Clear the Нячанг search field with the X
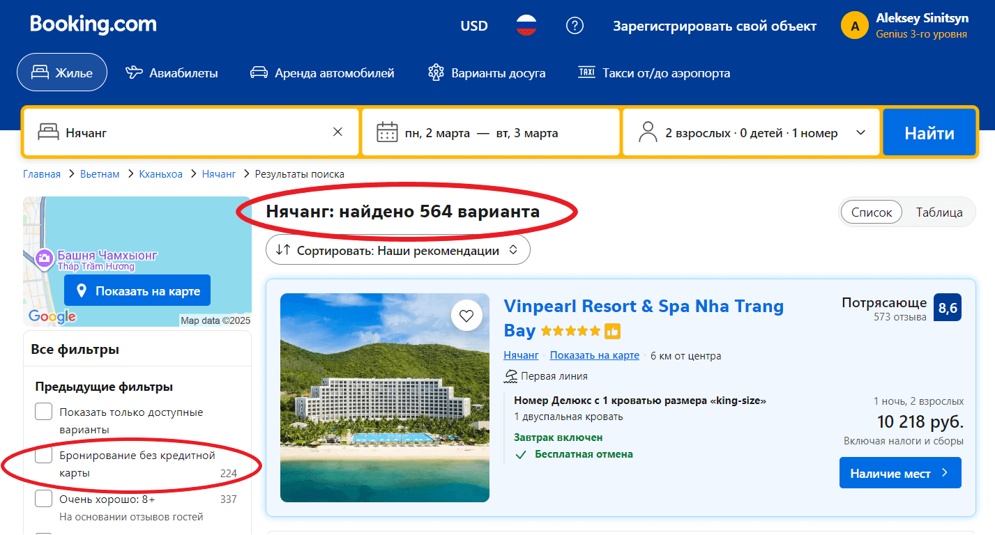The width and height of the screenshot is (995, 535). pyautogui.click(x=337, y=131)
